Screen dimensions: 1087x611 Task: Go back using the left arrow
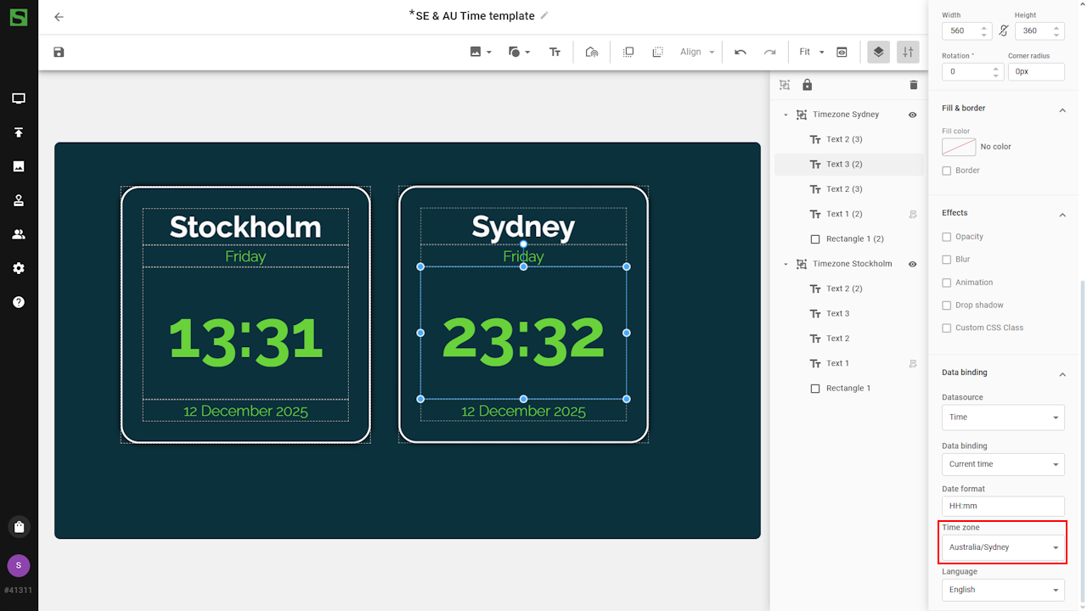point(59,17)
